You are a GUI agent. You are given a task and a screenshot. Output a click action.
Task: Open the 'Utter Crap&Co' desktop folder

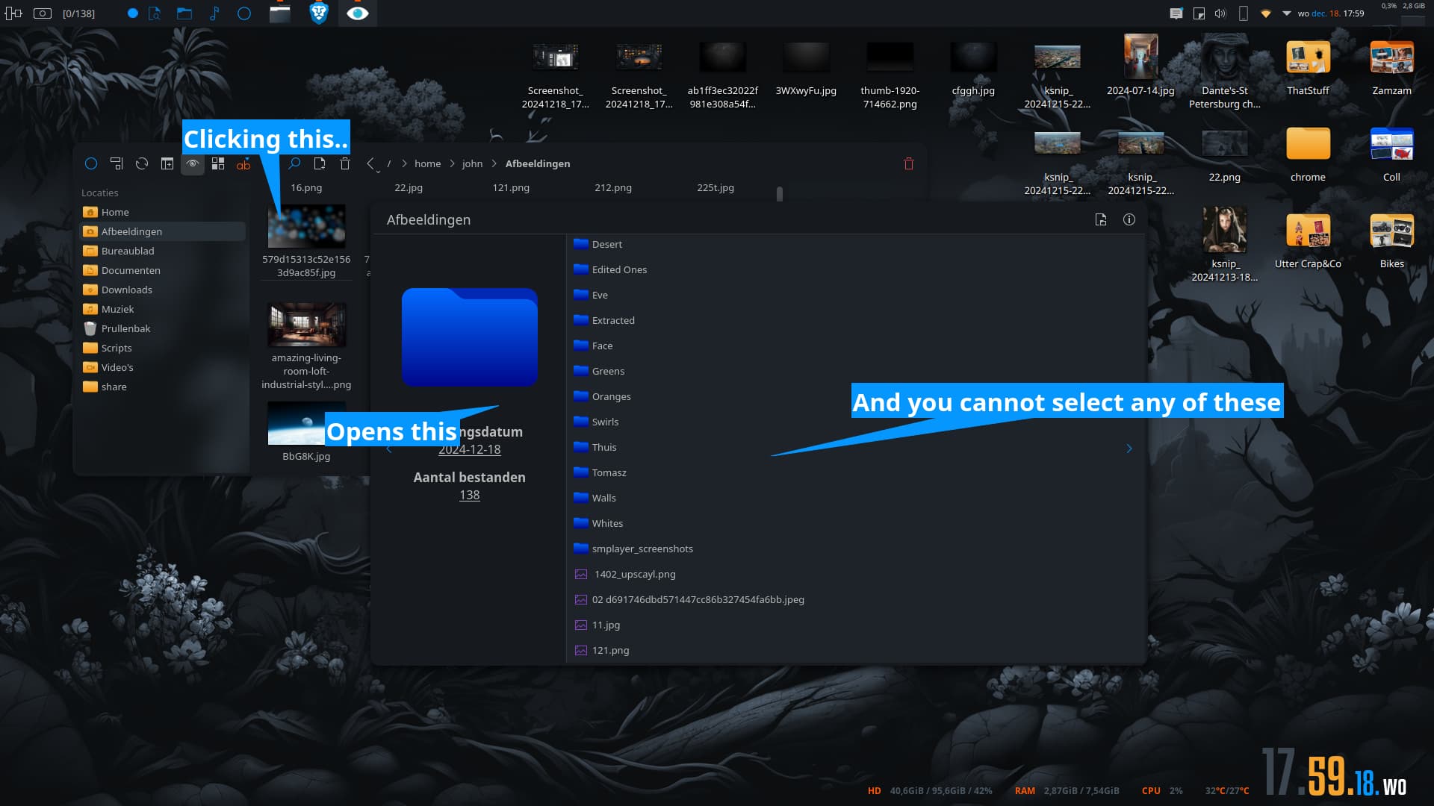pos(1308,240)
